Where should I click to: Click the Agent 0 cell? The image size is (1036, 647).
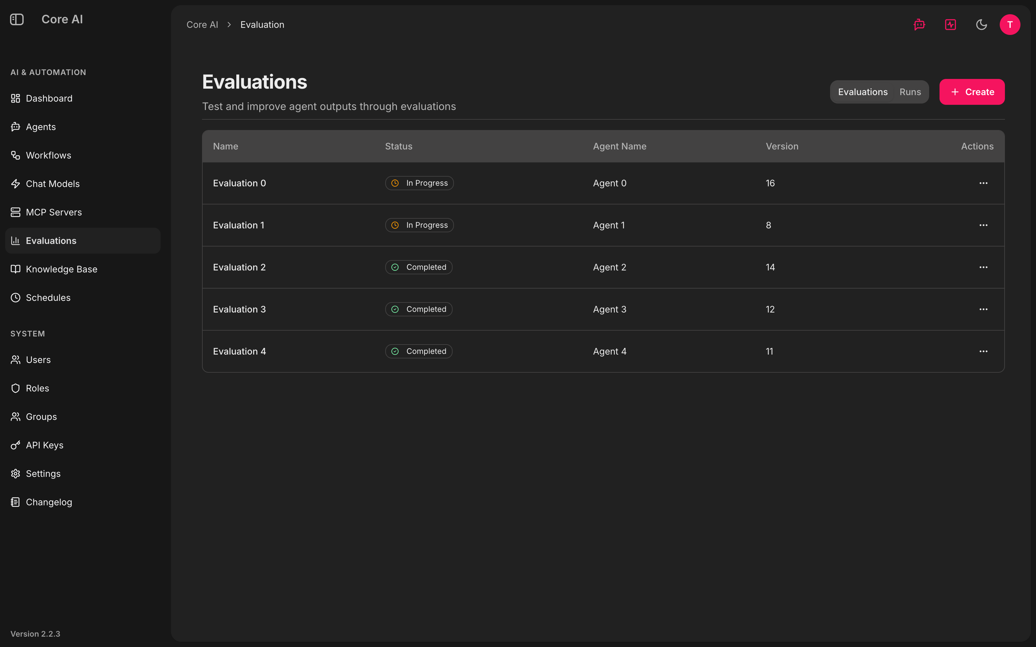point(610,183)
